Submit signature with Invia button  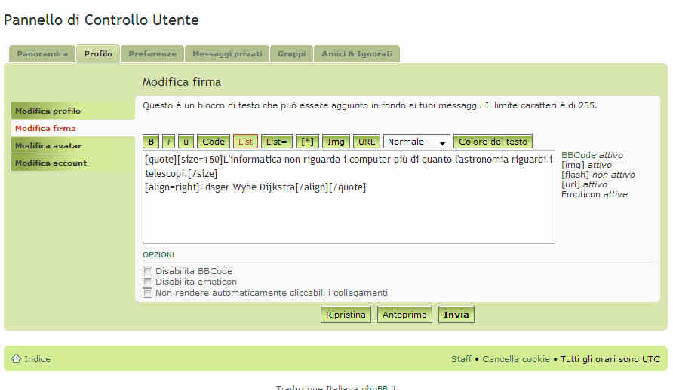click(x=456, y=315)
